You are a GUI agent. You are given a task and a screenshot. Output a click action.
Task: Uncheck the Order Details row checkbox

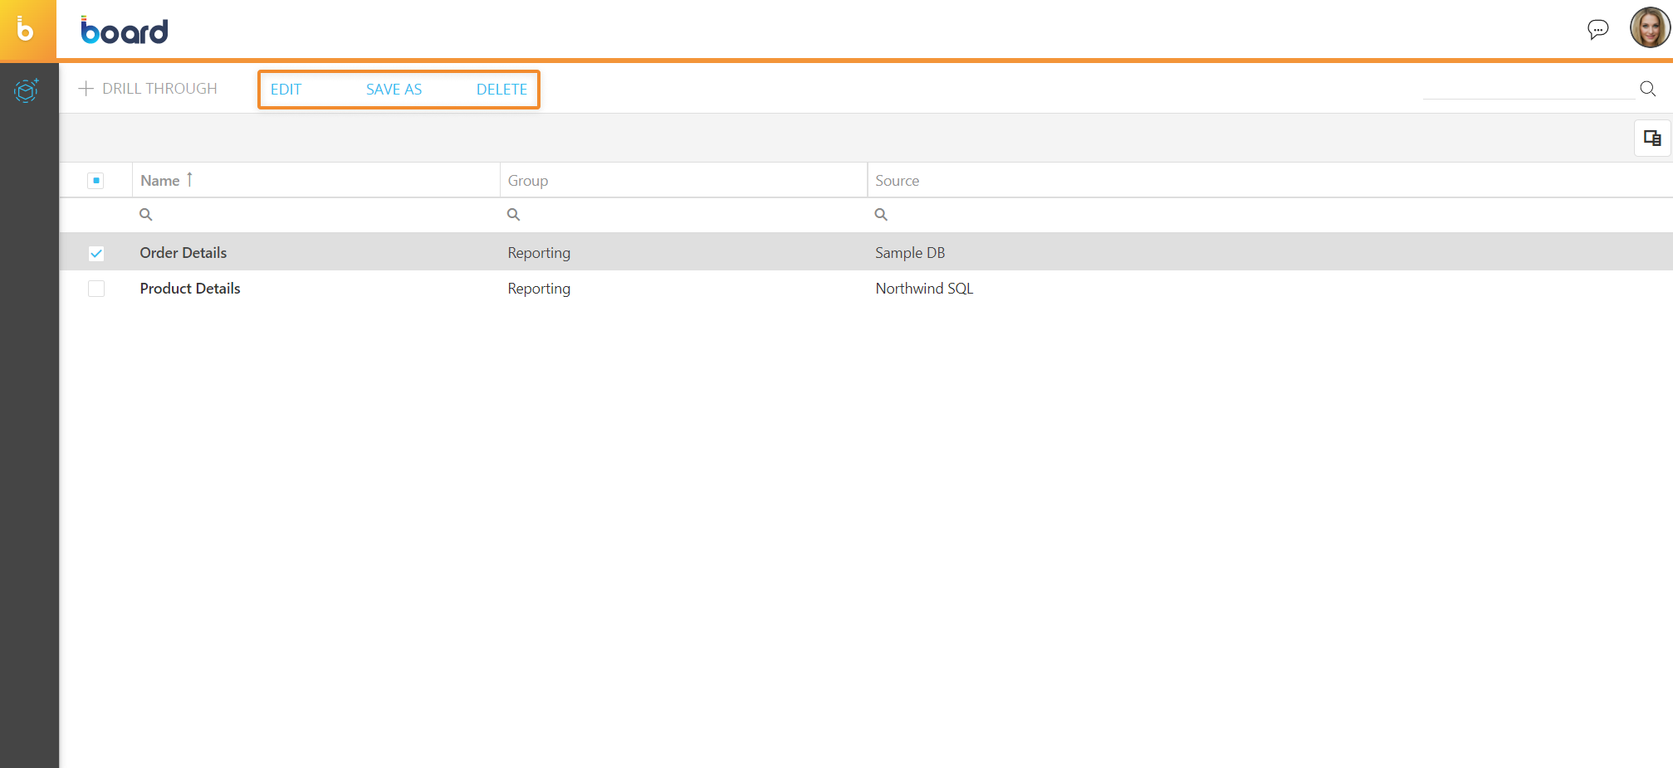(x=96, y=254)
